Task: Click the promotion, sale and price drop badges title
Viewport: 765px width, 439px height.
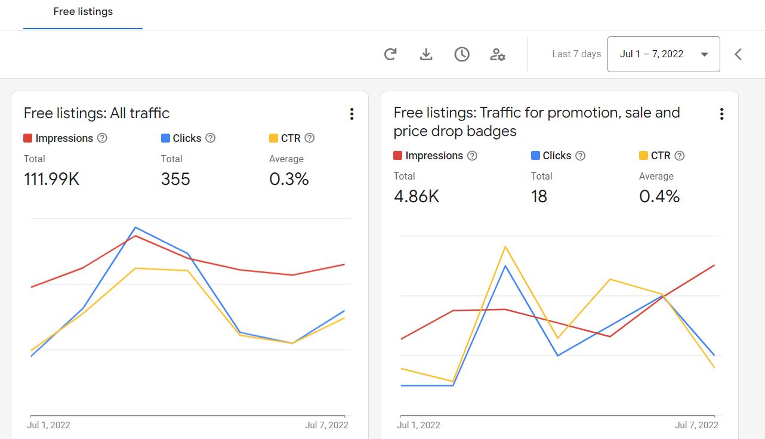Action: 537,122
